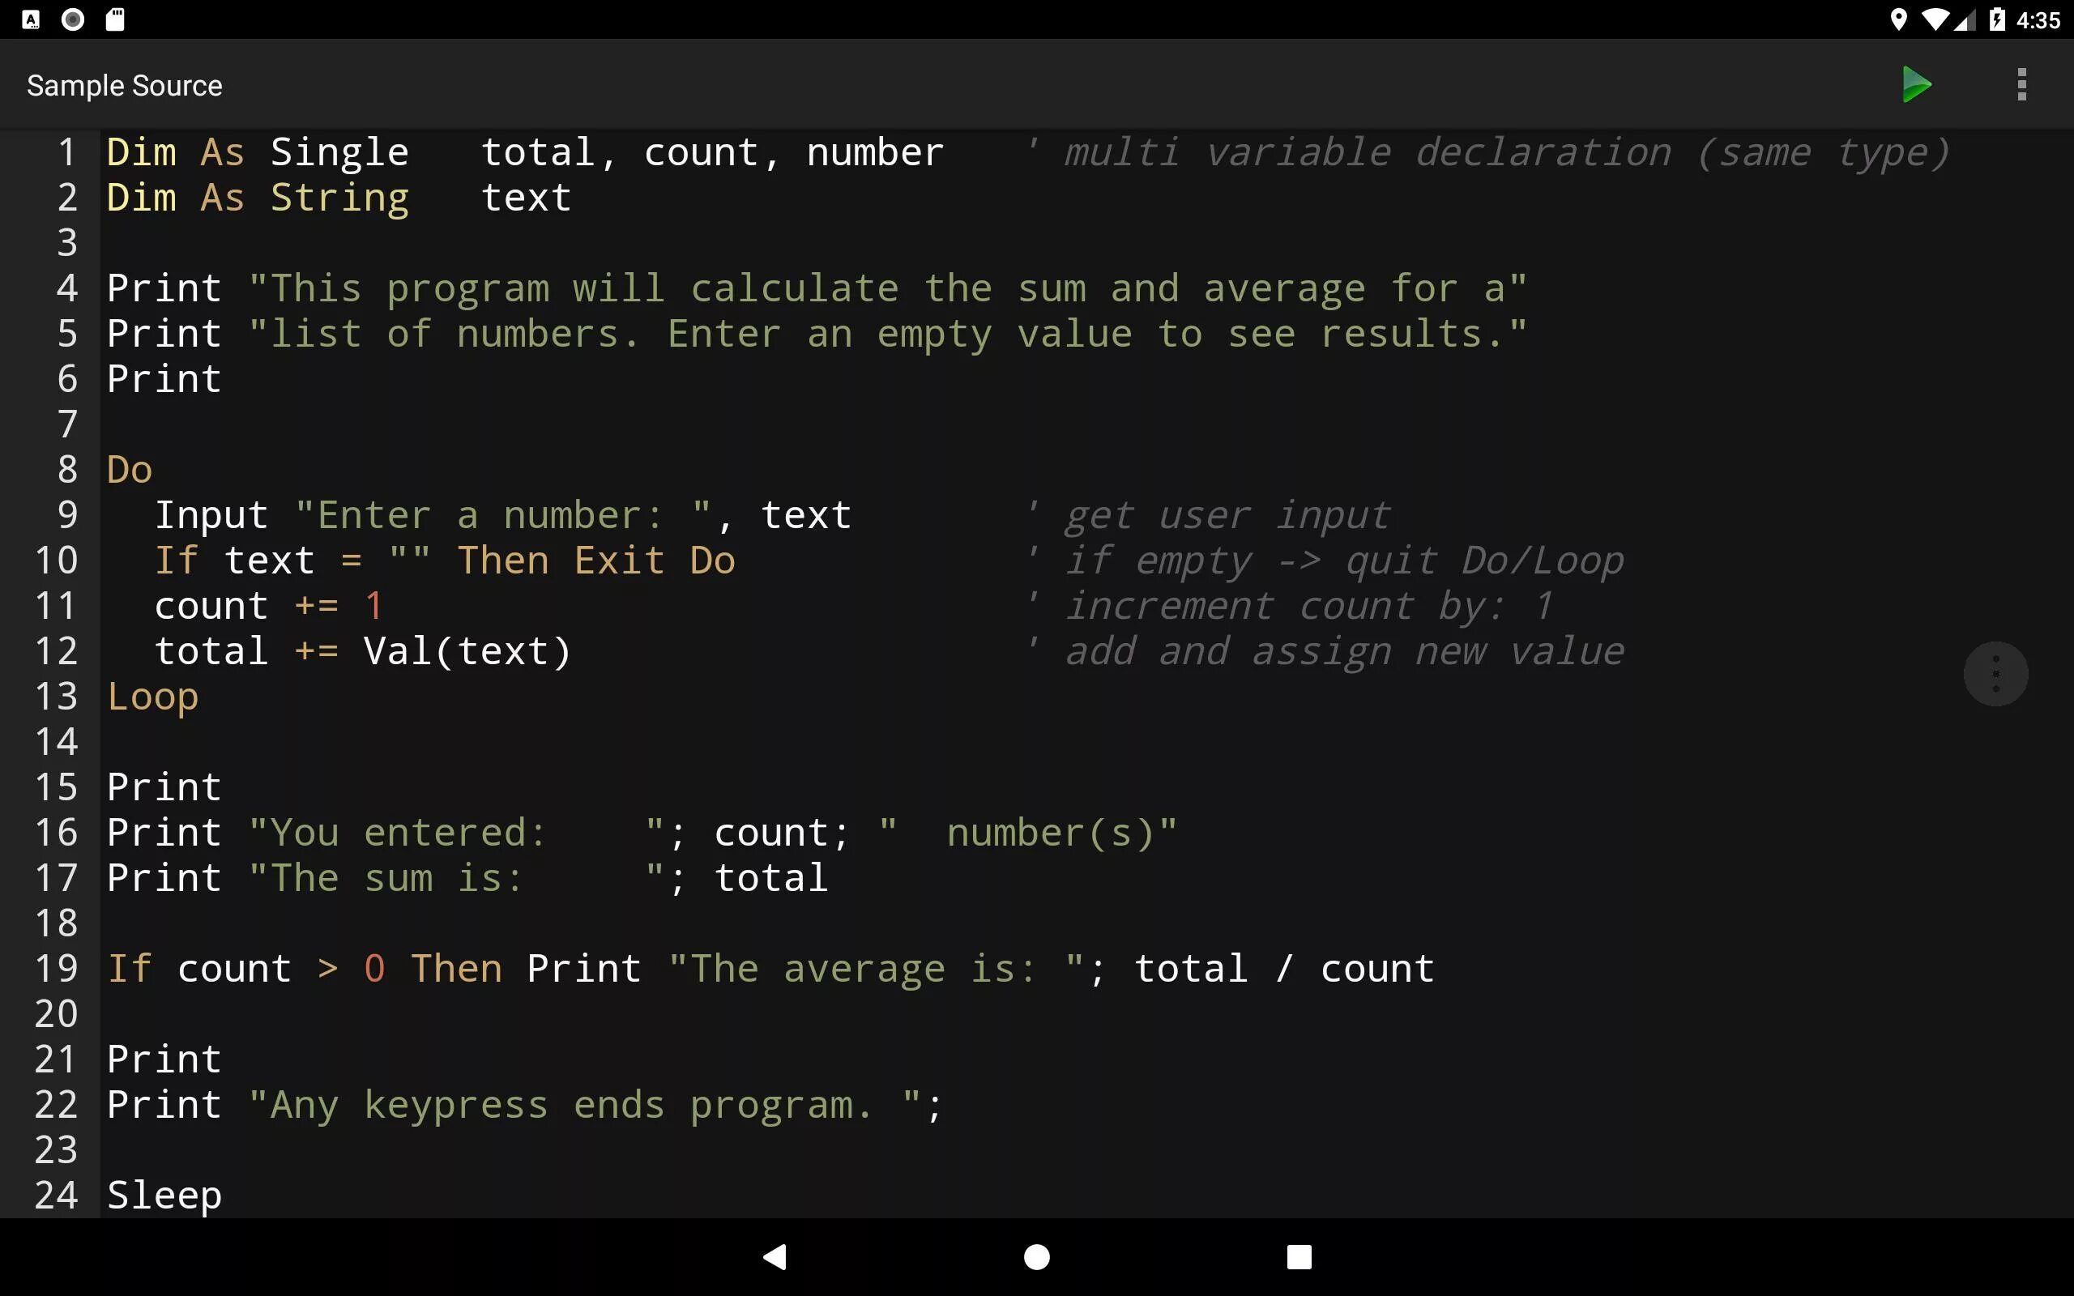This screenshot has height=1296, width=2074.
Task: Tap the SD card notification icon
Action: tap(115, 19)
